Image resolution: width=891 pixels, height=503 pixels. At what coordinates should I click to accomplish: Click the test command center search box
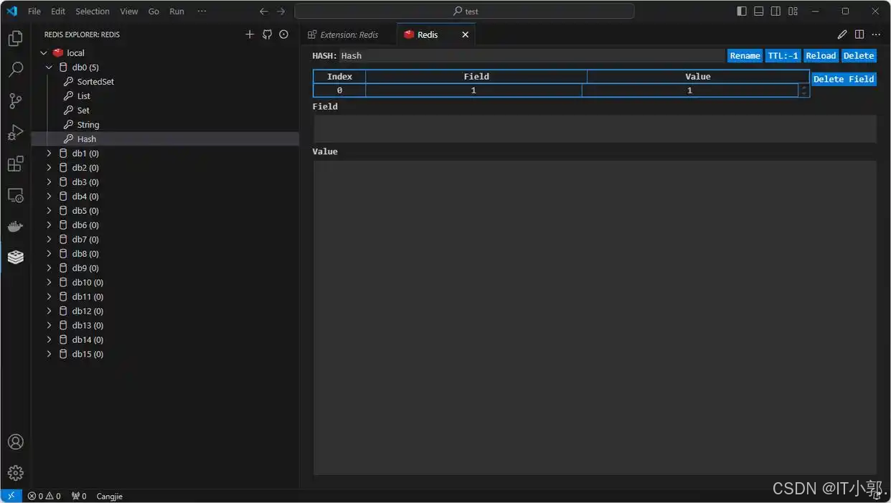(x=464, y=11)
